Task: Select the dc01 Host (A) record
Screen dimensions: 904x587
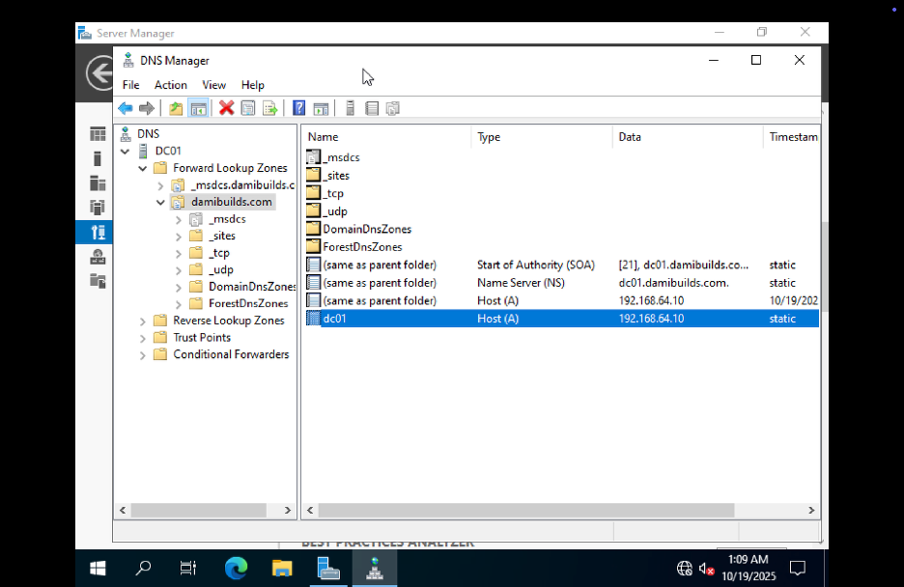Action: click(x=334, y=318)
